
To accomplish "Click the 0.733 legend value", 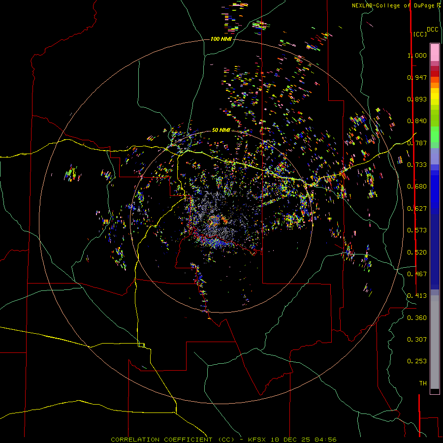I will (x=417, y=165).
